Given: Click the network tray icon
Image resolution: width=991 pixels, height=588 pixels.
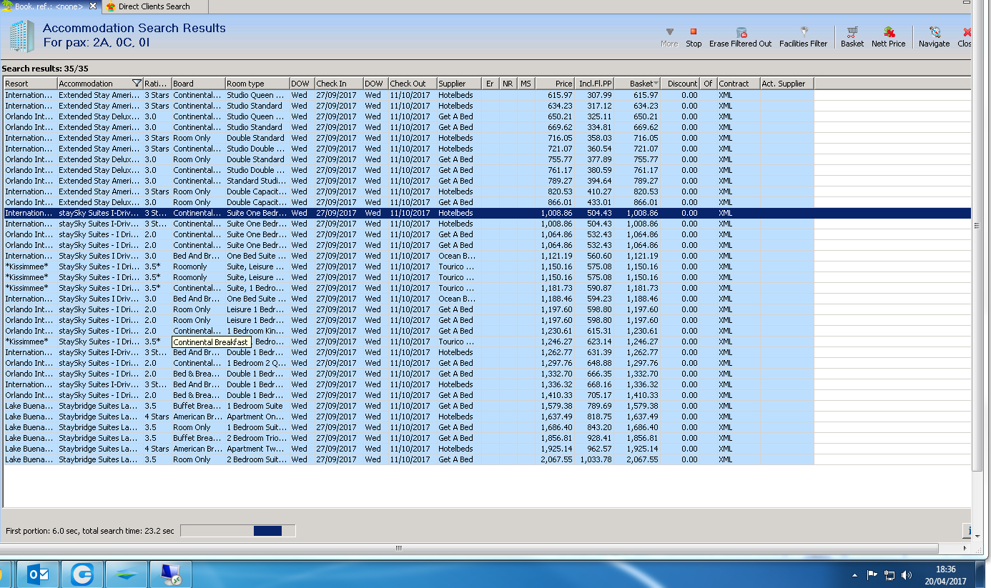Looking at the screenshot, I should point(889,574).
